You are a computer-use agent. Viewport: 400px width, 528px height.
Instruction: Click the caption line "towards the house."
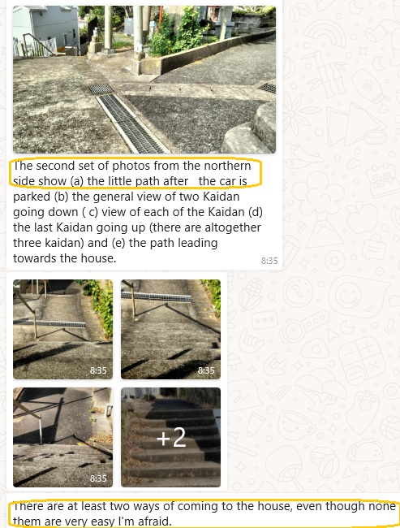[x=65, y=258]
